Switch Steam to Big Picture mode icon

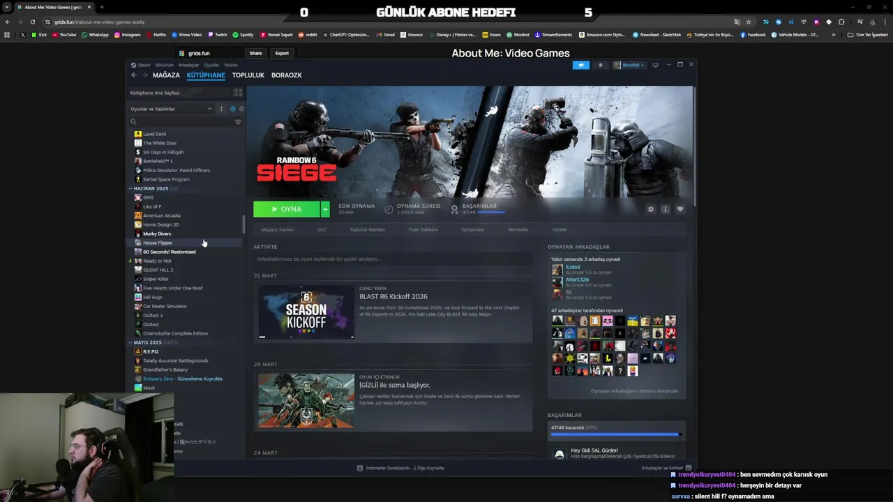point(655,65)
